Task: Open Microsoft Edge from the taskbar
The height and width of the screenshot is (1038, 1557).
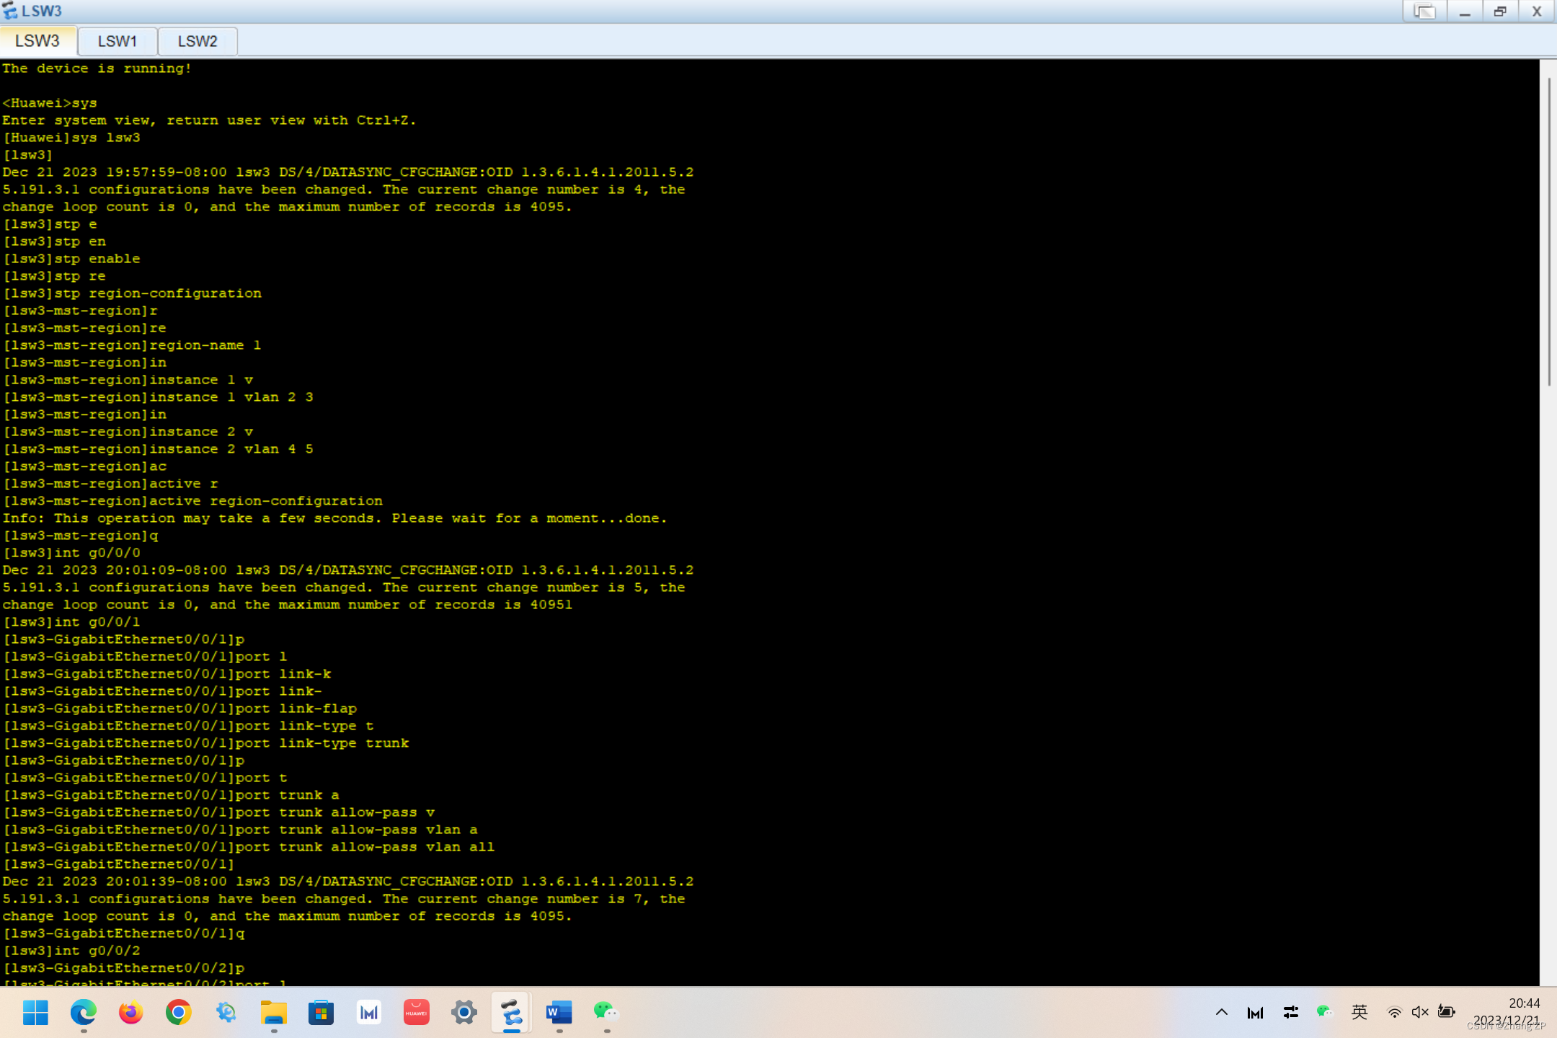Action: tap(83, 1012)
